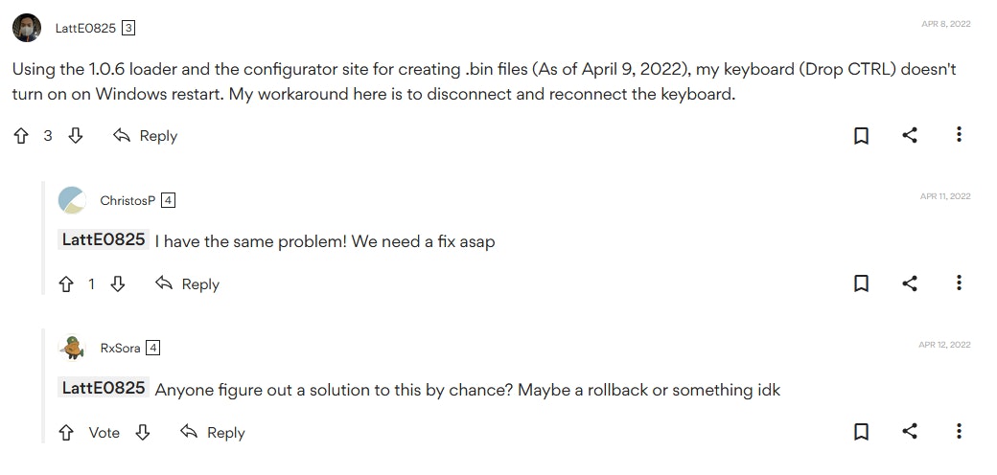Screen dimensions: 997x475
Task: Reply to LattE0825's comment
Action: tap(146, 136)
